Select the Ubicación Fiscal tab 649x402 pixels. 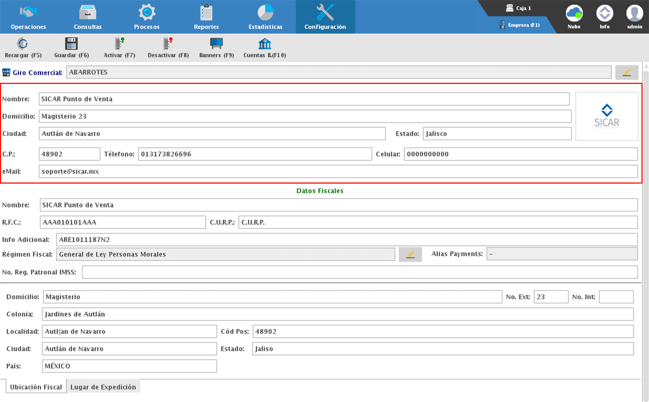click(x=36, y=387)
